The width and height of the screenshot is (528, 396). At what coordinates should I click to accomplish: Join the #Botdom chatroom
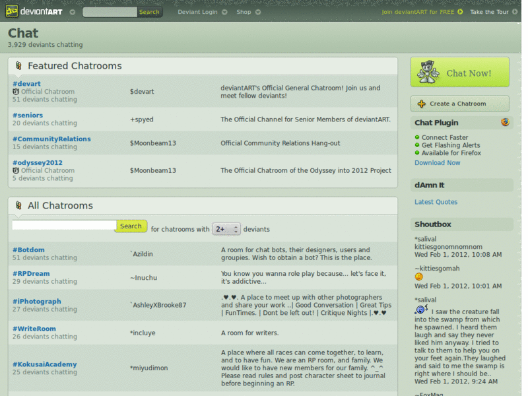pyautogui.click(x=28, y=250)
